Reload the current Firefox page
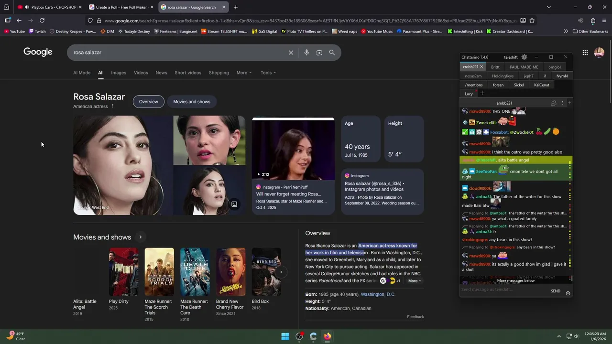 pos(42,21)
